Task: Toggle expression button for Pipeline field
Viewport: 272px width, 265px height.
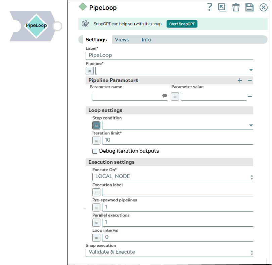Action: point(90,71)
